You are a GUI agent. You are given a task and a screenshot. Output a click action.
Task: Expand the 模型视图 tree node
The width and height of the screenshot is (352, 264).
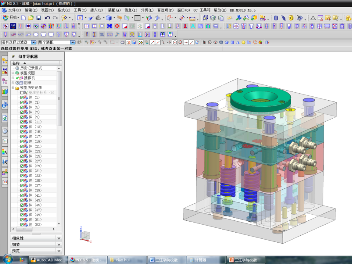pyautogui.click(x=13, y=73)
